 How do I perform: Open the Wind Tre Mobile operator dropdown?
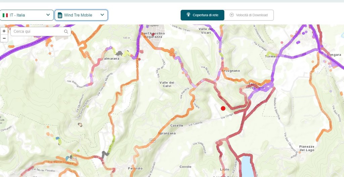[x=81, y=15]
